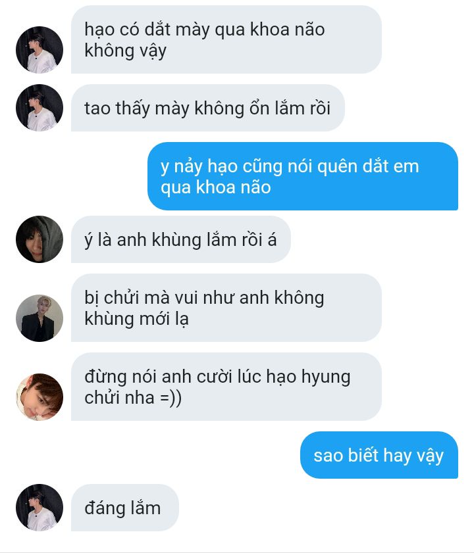The width and height of the screenshot is (474, 553).
Task: Select message "hạo có dắt mày qua khoa não"
Action: pos(226,39)
